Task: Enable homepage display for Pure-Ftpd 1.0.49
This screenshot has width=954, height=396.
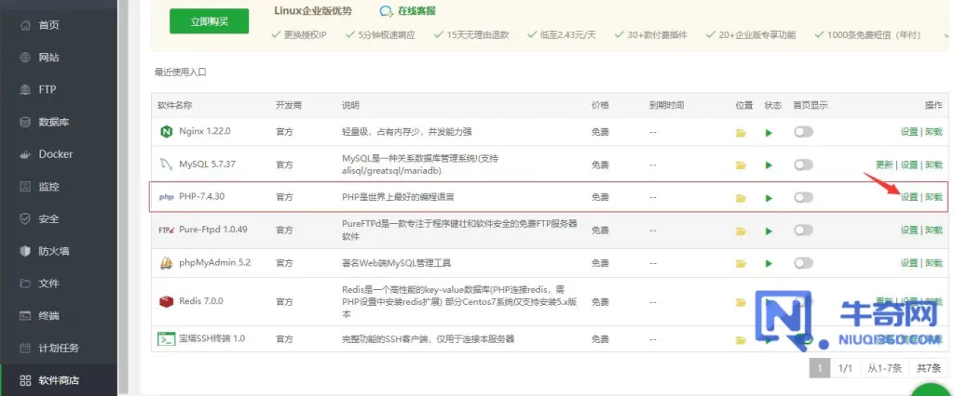Action: pos(803,230)
